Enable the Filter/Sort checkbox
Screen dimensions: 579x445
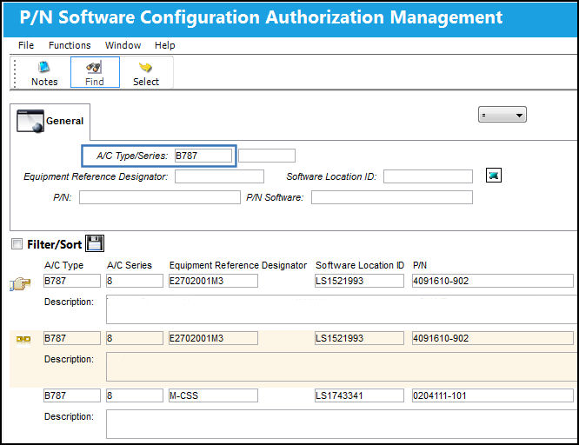[x=17, y=243]
